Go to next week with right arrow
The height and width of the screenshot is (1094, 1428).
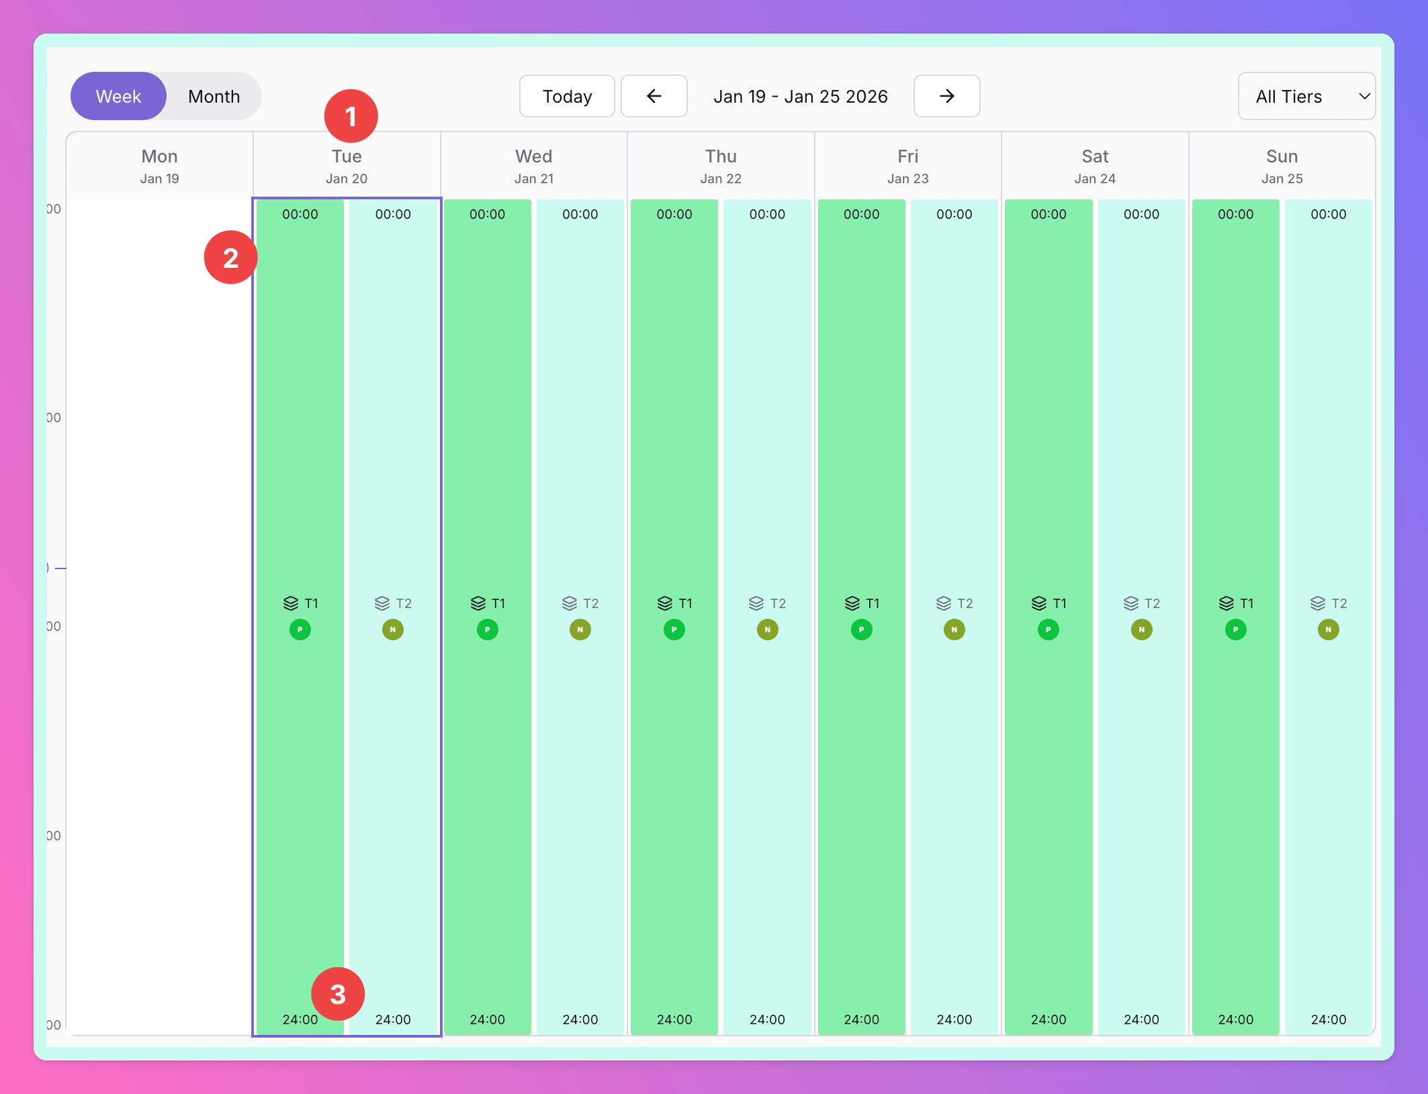click(x=946, y=96)
